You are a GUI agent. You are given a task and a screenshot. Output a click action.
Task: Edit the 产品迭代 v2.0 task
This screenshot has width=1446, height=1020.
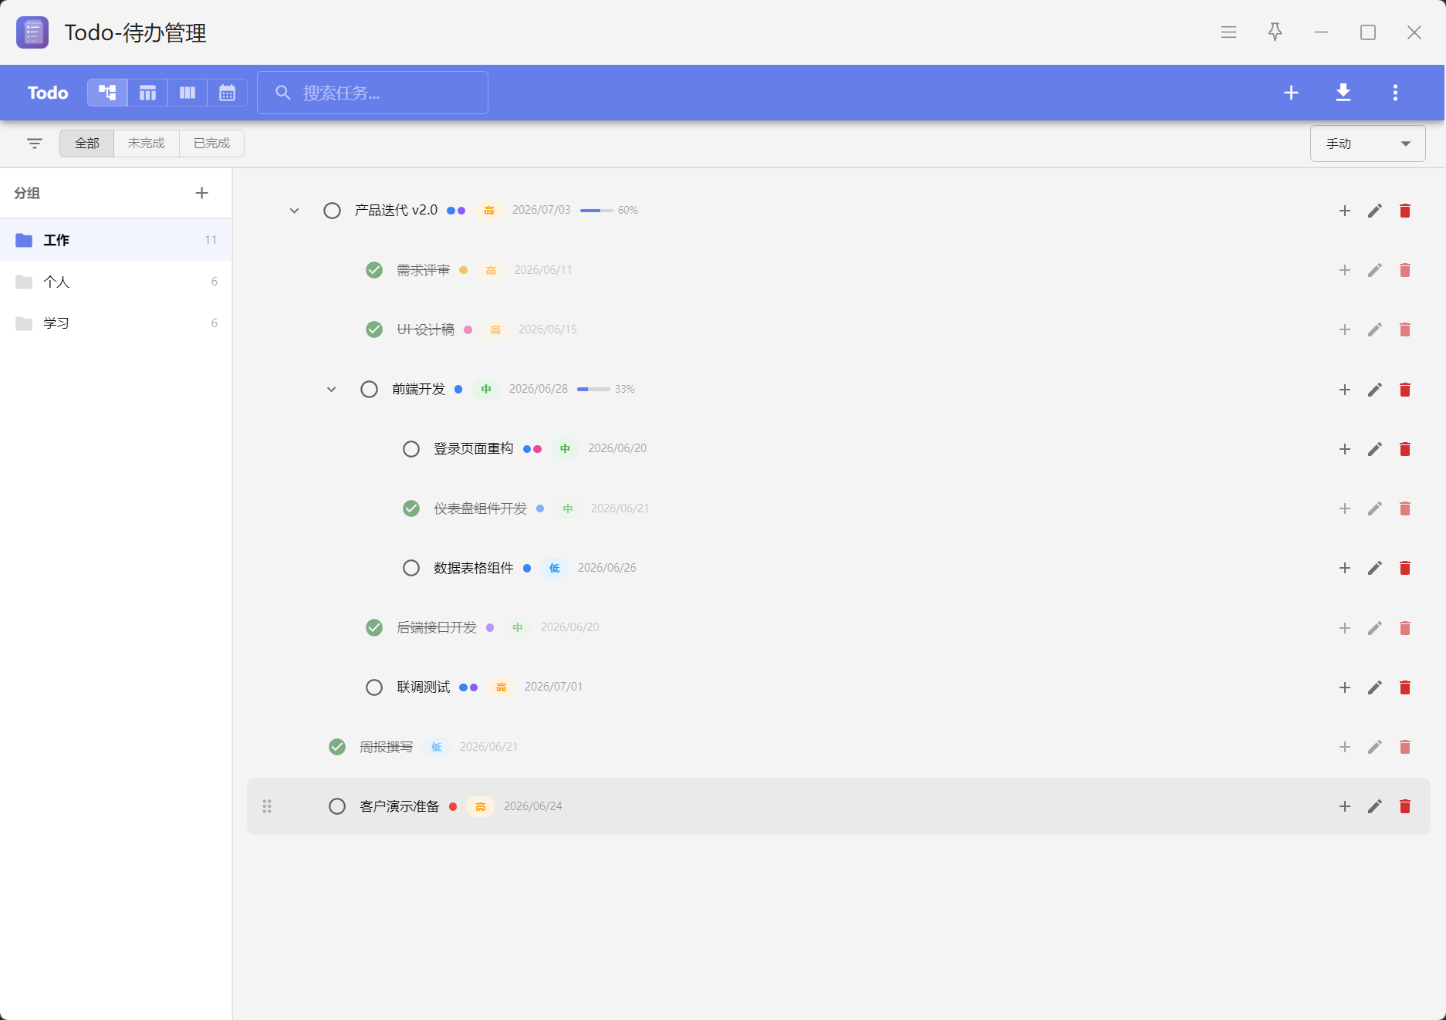[1375, 211]
